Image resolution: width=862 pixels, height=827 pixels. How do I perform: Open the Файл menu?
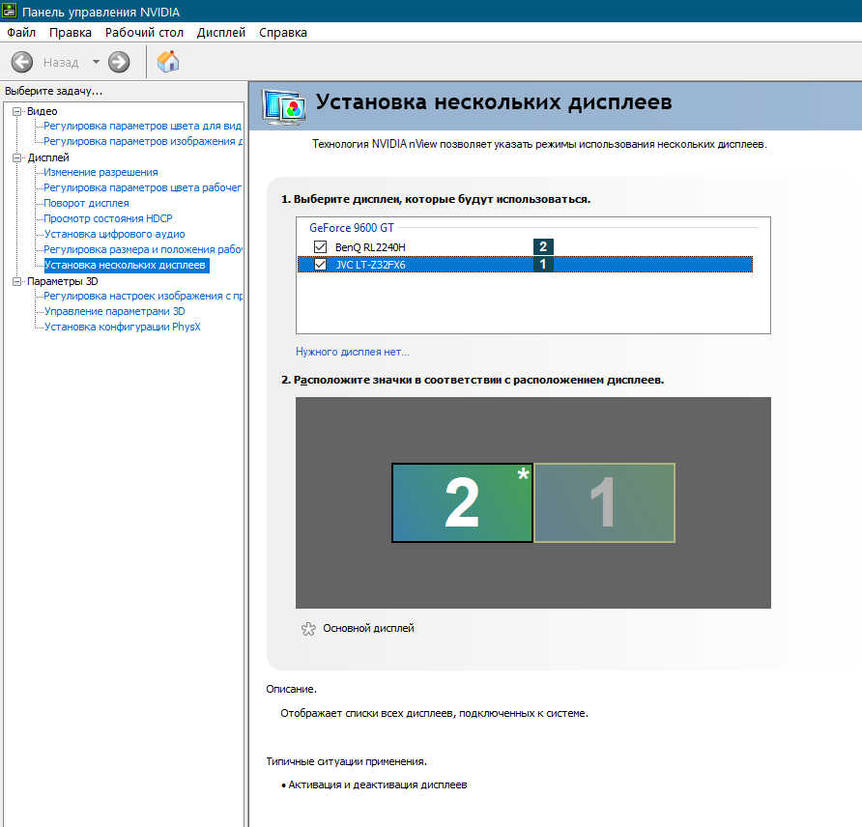tap(21, 33)
